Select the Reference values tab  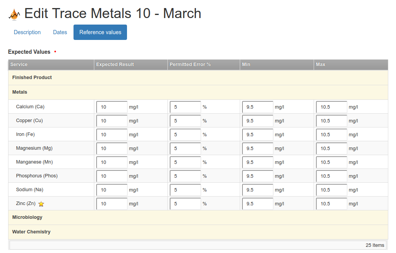100,32
